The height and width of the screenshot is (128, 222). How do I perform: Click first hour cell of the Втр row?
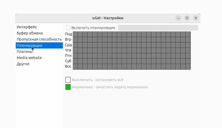click(76, 40)
